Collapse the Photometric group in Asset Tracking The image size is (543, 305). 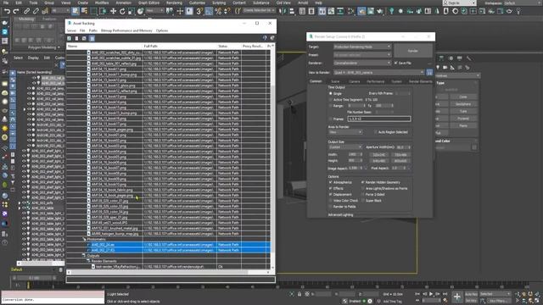point(84,239)
